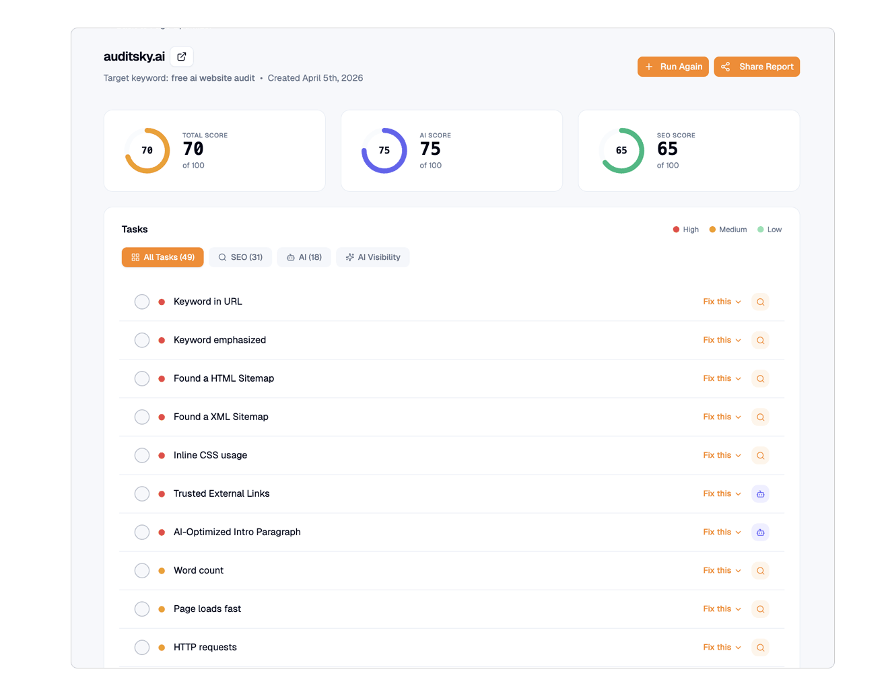Image resolution: width=888 pixels, height=690 pixels.
Task: Click the Share Report button
Action: coord(757,67)
